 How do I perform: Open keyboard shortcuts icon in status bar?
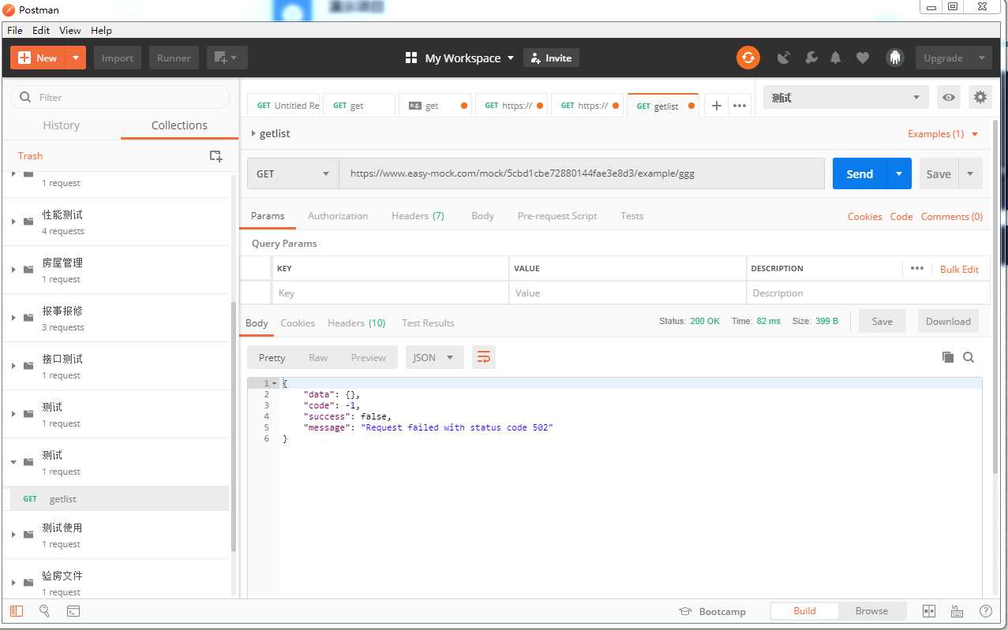pos(957,611)
